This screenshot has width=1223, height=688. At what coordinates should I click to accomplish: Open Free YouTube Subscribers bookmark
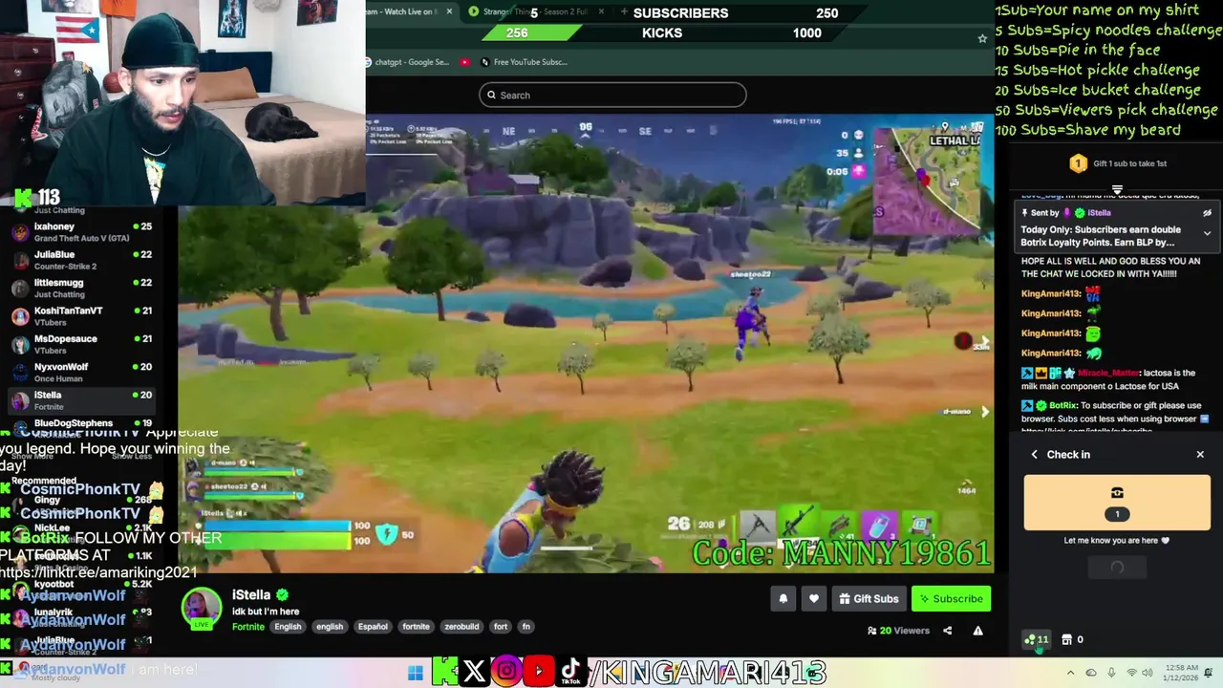(x=525, y=62)
